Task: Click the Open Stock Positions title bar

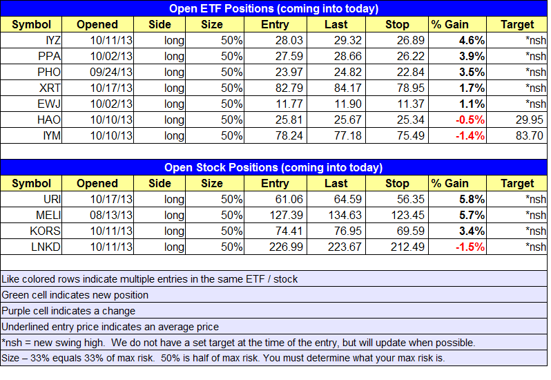Action: [274, 167]
